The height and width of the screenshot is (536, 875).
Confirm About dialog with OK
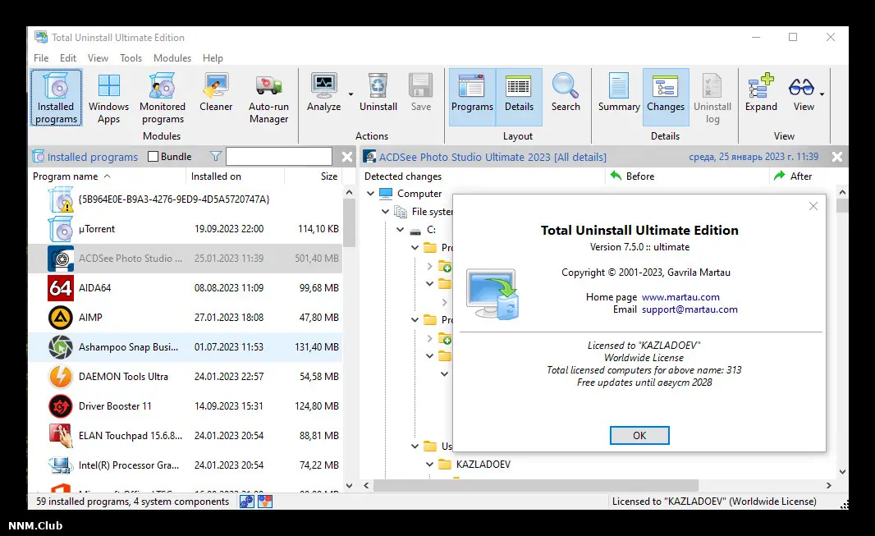pyautogui.click(x=639, y=436)
